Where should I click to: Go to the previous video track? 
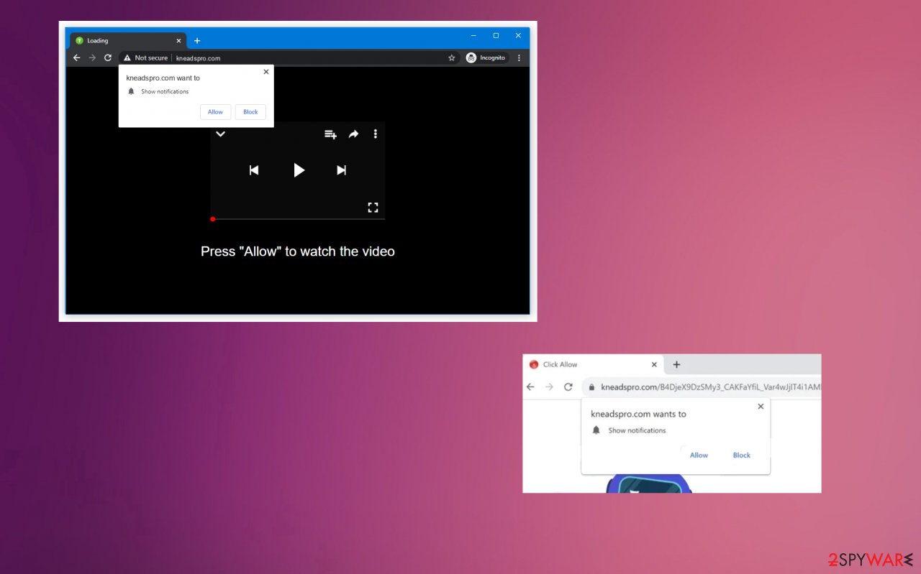point(254,170)
